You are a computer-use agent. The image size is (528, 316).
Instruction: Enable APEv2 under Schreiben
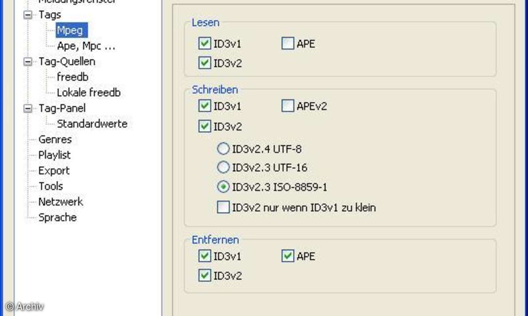pos(287,106)
